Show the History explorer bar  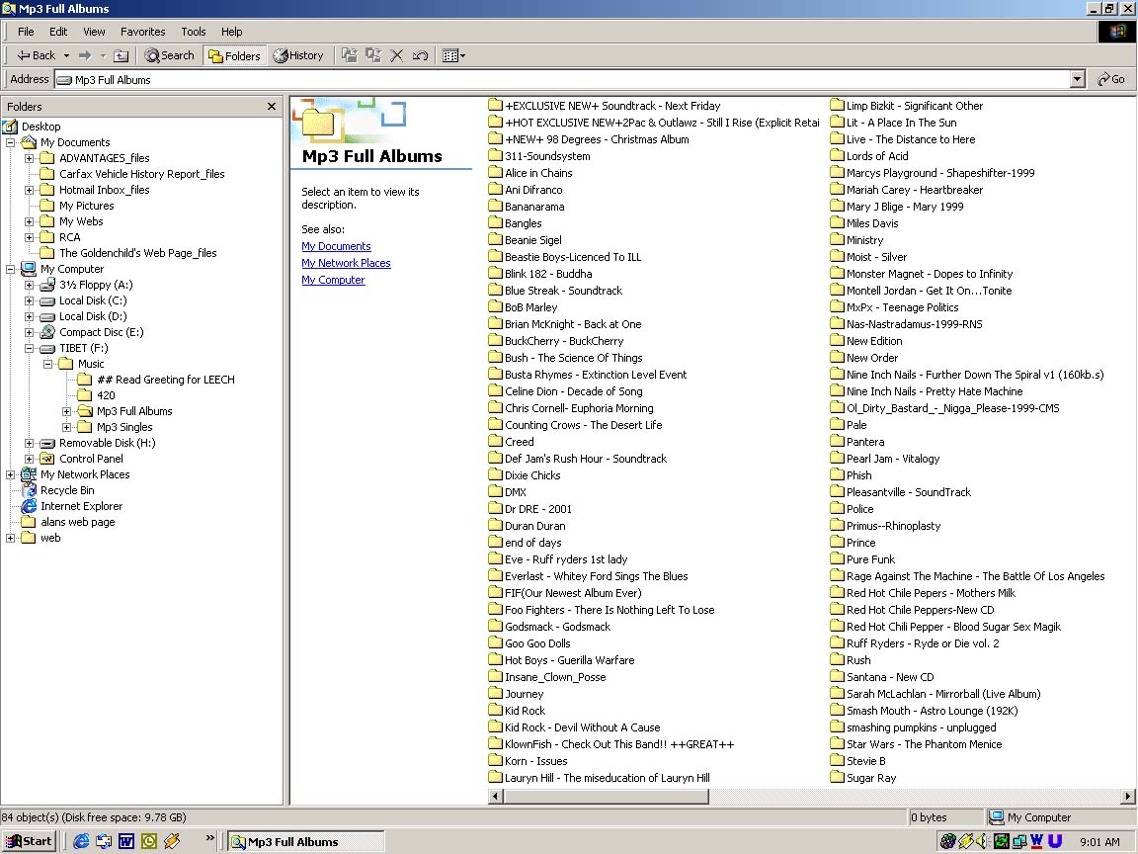(298, 55)
